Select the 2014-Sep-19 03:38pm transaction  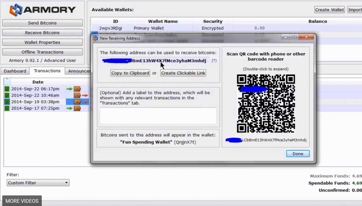(x=47, y=102)
